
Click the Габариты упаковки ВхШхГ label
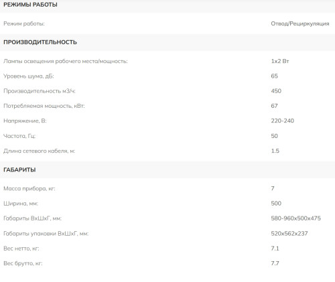46,234
